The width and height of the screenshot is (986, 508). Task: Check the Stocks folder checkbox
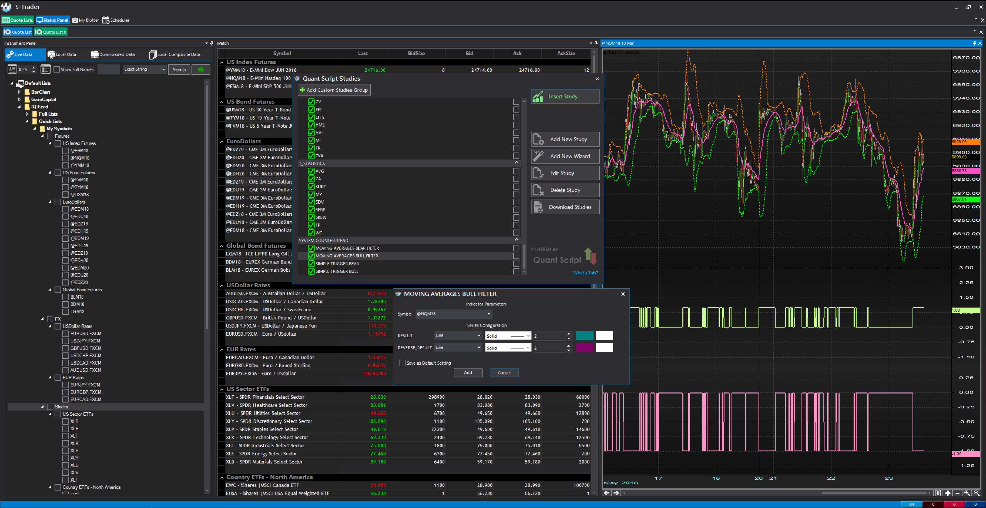pyautogui.click(x=50, y=407)
